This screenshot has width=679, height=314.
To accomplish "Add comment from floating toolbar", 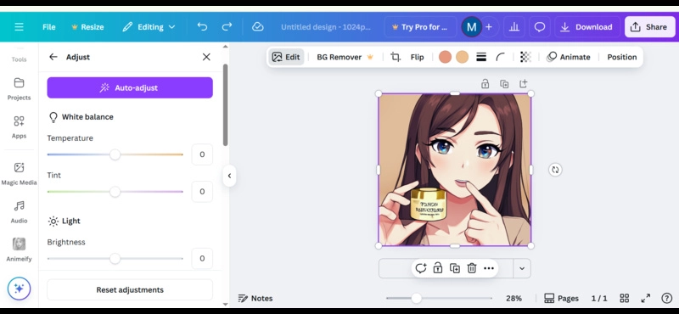I will pos(420,268).
